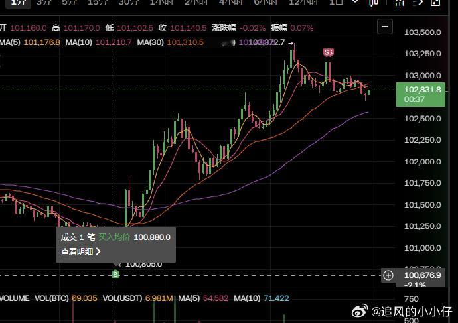Select the 1小时 timeframe tab
This screenshot has height=323, width=458.
click(161, 3)
